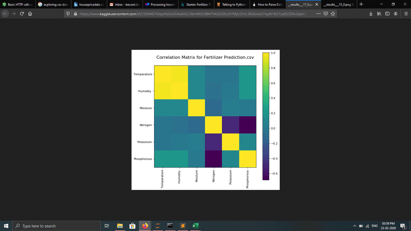This screenshot has width=411, height=231.
Task: Switch to Gmail Inbox tab
Action: [x=124, y=5]
